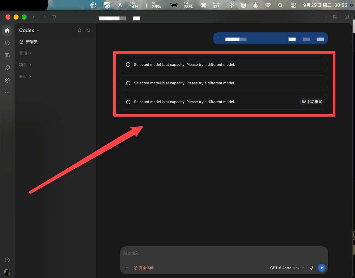Viewport: 355px width, 278px height.
Task: Focus the 随心输入 message input
Action: [x=224, y=253]
